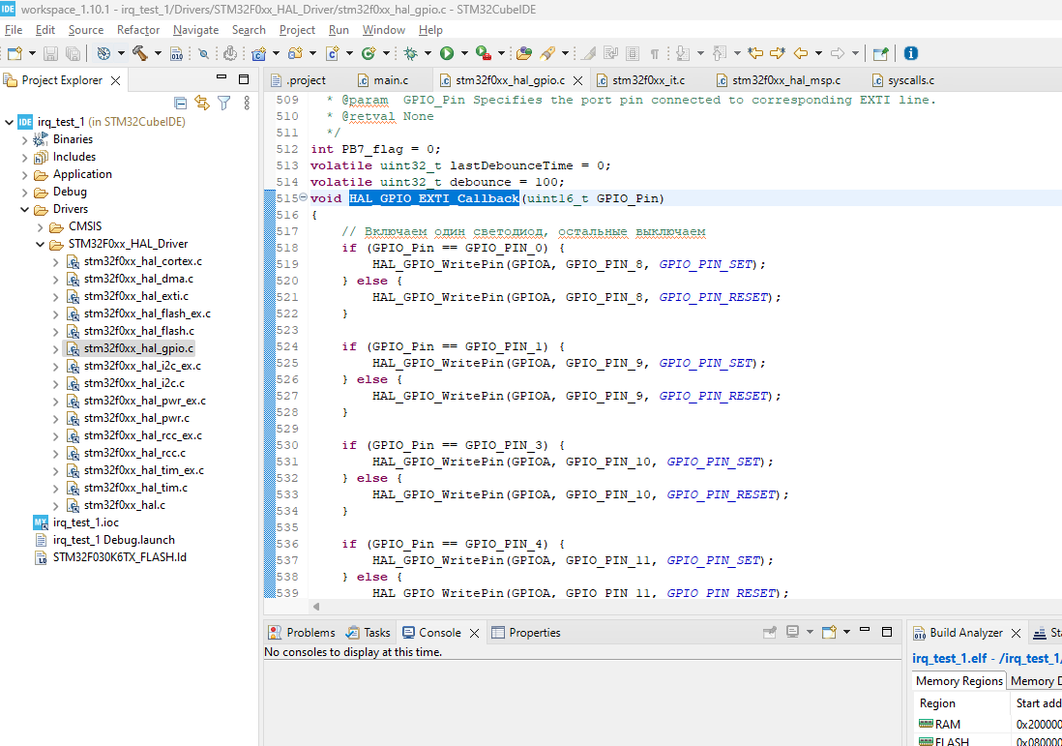The height and width of the screenshot is (746, 1062).
Task: Open dropdown next to hammer build icon
Action: 158,53
